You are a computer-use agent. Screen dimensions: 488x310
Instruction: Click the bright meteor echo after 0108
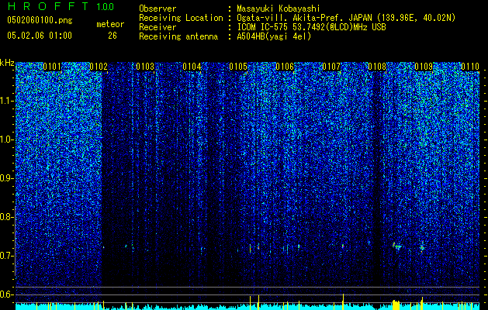(x=396, y=246)
